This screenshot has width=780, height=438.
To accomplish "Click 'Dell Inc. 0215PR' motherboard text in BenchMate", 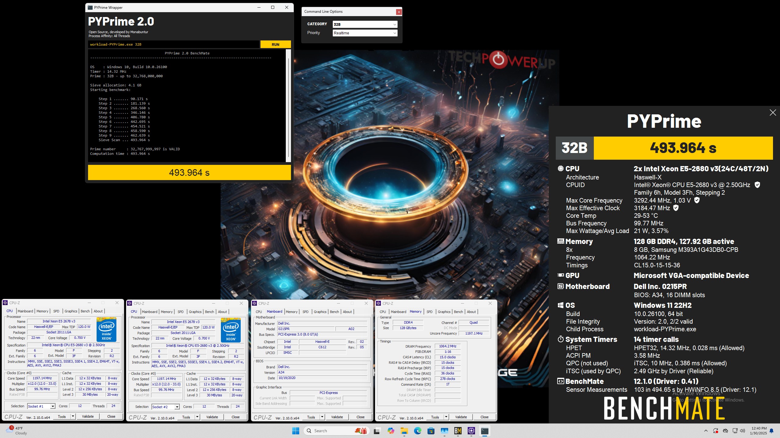I will pyautogui.click(x=660, y=287).
